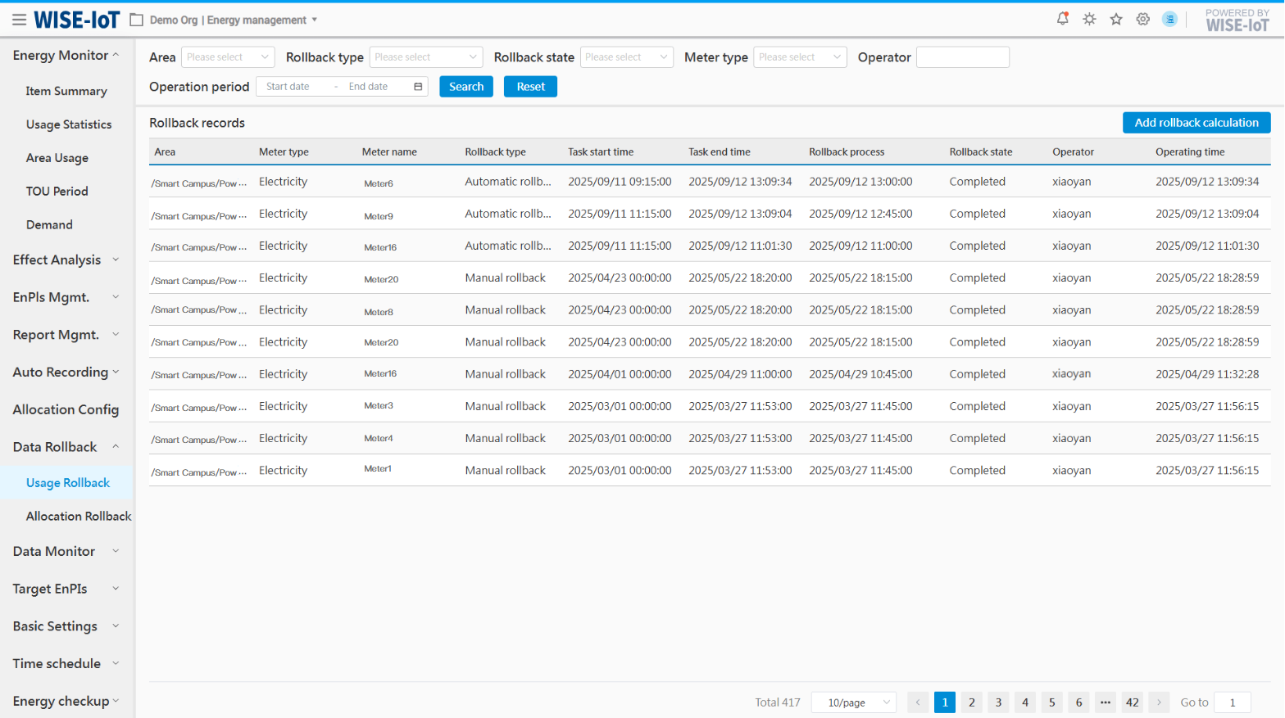
Task: Go to page 42
Action: (1132, 702)
